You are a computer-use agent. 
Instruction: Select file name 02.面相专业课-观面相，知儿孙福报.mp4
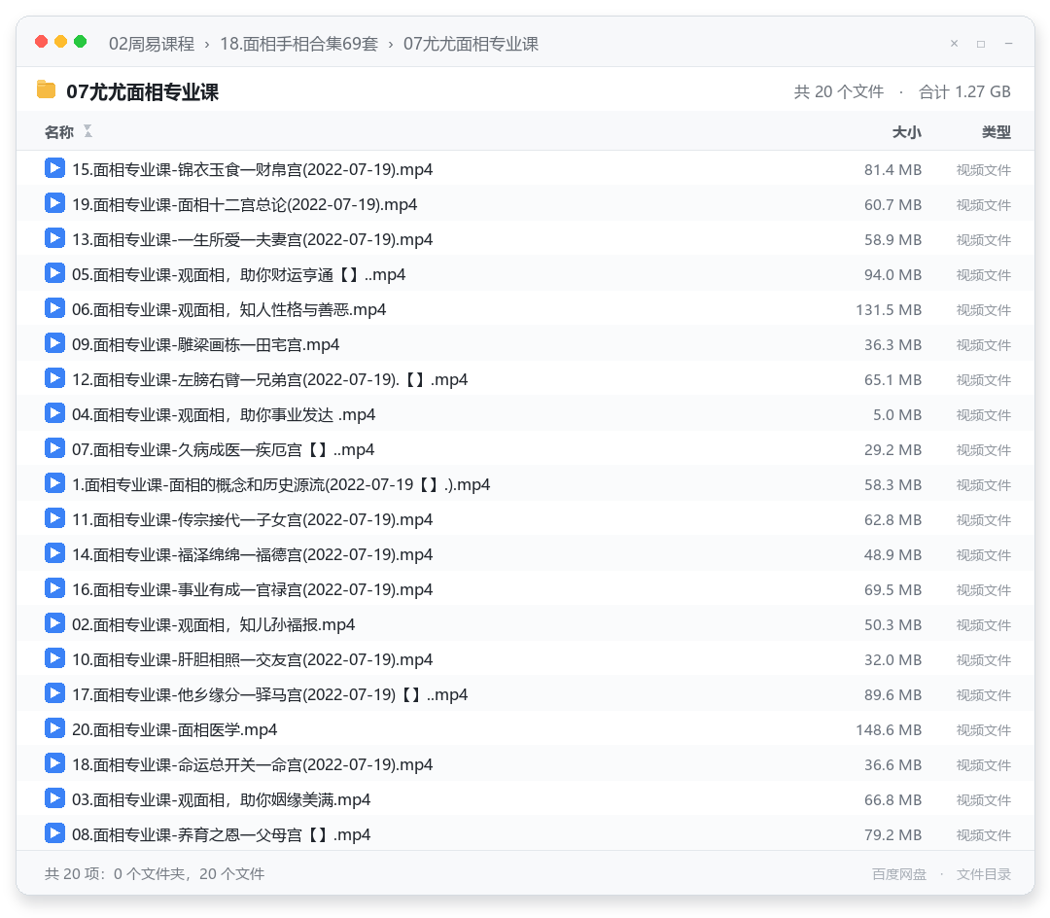(x=214, y=624)
